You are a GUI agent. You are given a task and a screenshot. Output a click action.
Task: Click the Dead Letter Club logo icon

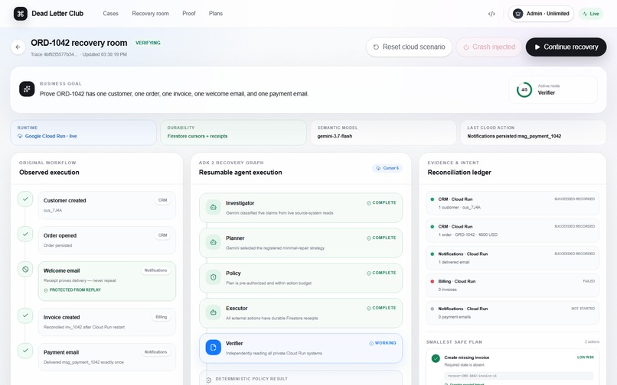(x=21, y=13)
